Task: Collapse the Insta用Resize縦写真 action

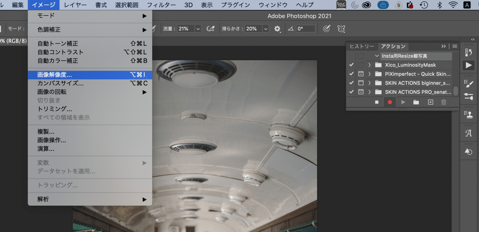Action: point(377,56)
